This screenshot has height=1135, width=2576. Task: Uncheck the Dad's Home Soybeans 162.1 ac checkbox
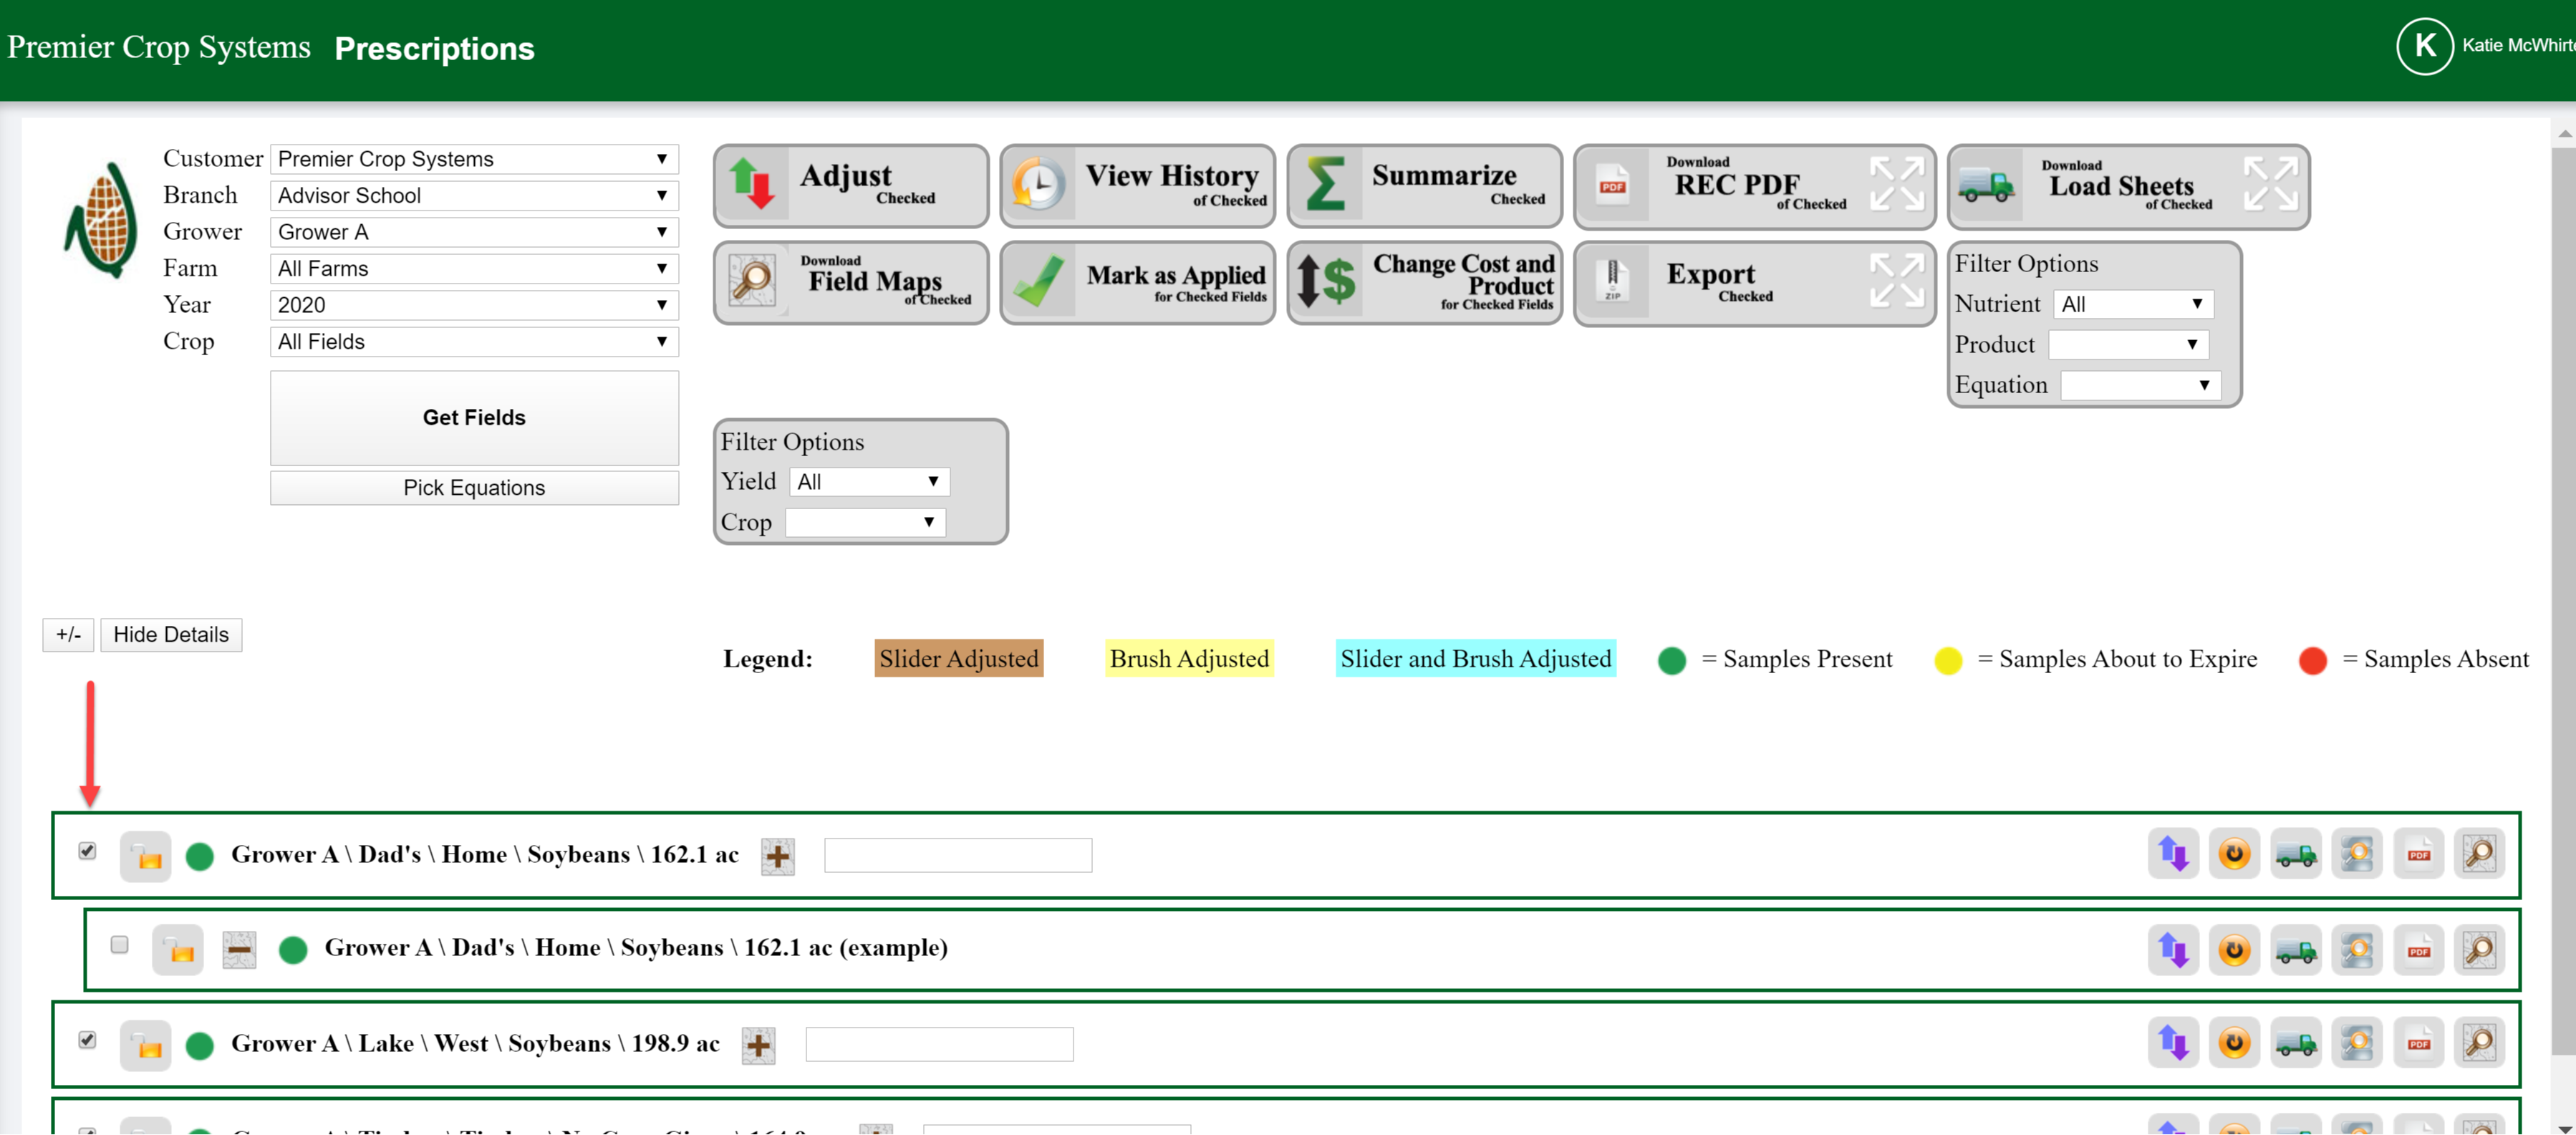click(x=87, y=851)
